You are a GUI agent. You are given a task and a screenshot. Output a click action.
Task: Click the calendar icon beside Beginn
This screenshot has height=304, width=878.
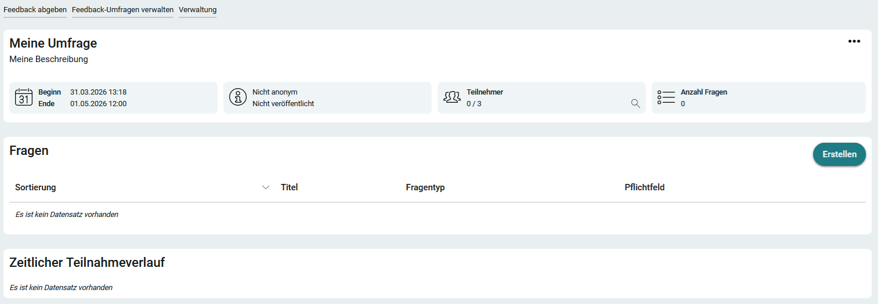click(x=23, y=97)
